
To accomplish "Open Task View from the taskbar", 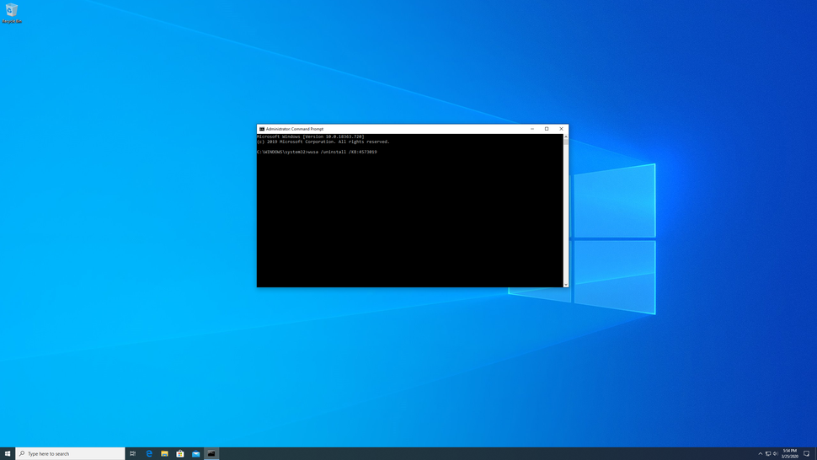I will (x=133, y=454).
